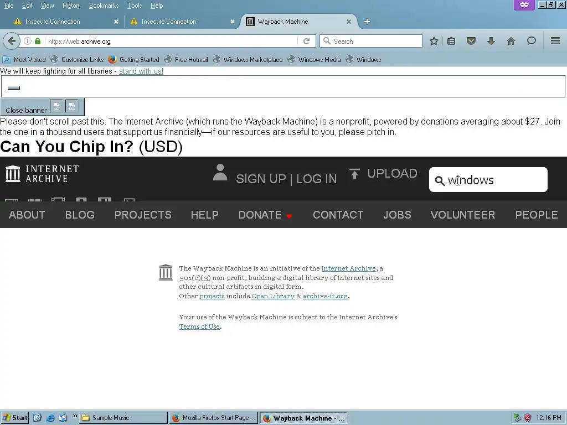Open the History menu

[71, 6]
